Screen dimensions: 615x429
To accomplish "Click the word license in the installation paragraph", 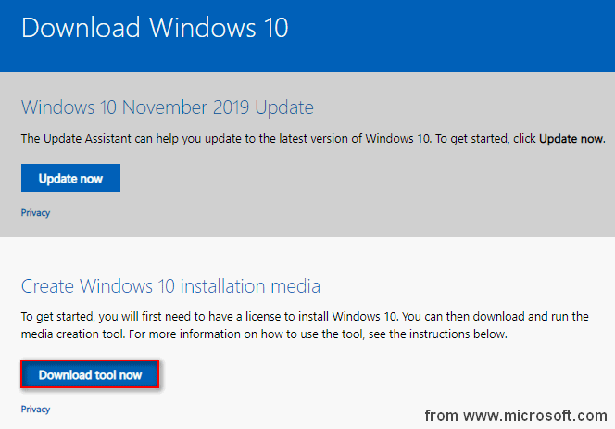I will coord(263,316).
